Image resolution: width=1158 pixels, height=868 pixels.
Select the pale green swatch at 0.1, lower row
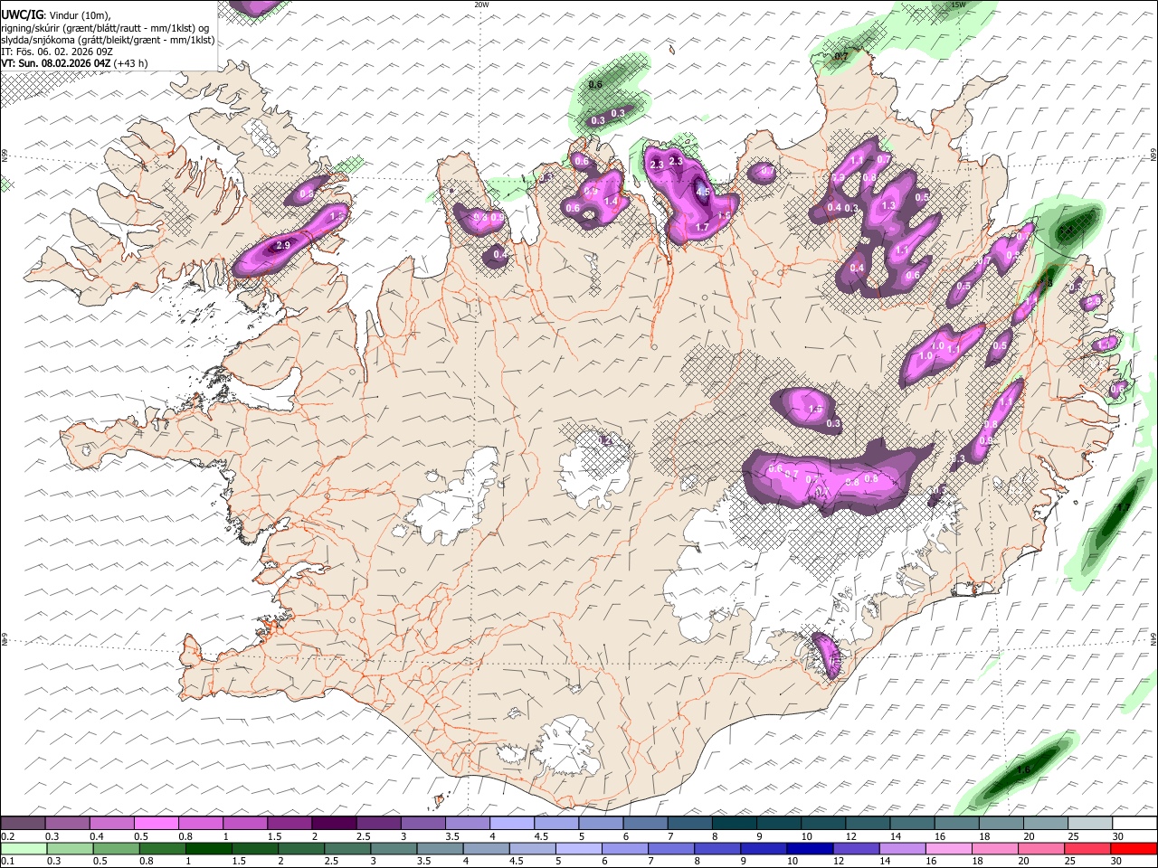coord(24,848)
